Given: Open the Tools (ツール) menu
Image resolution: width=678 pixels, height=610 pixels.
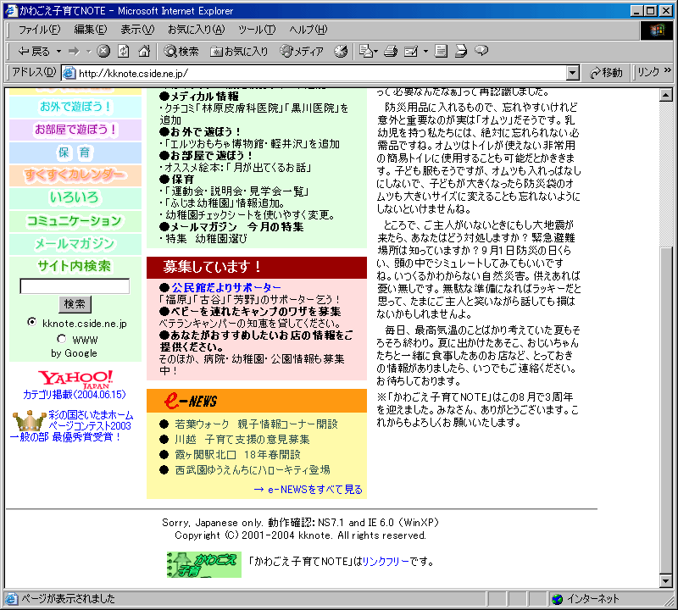Looking at the screenshot, I should point(257,30).
